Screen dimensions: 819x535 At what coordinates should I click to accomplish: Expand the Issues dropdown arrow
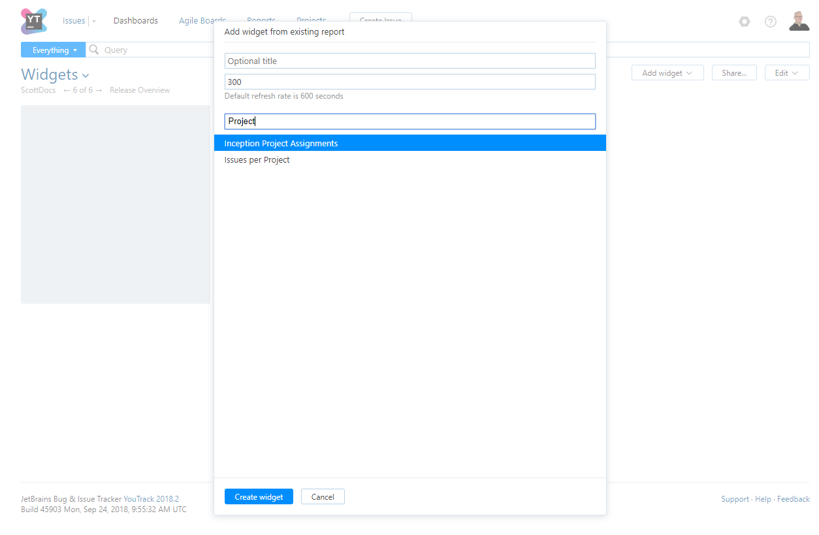pyautogui.click(x=94, y=21)
